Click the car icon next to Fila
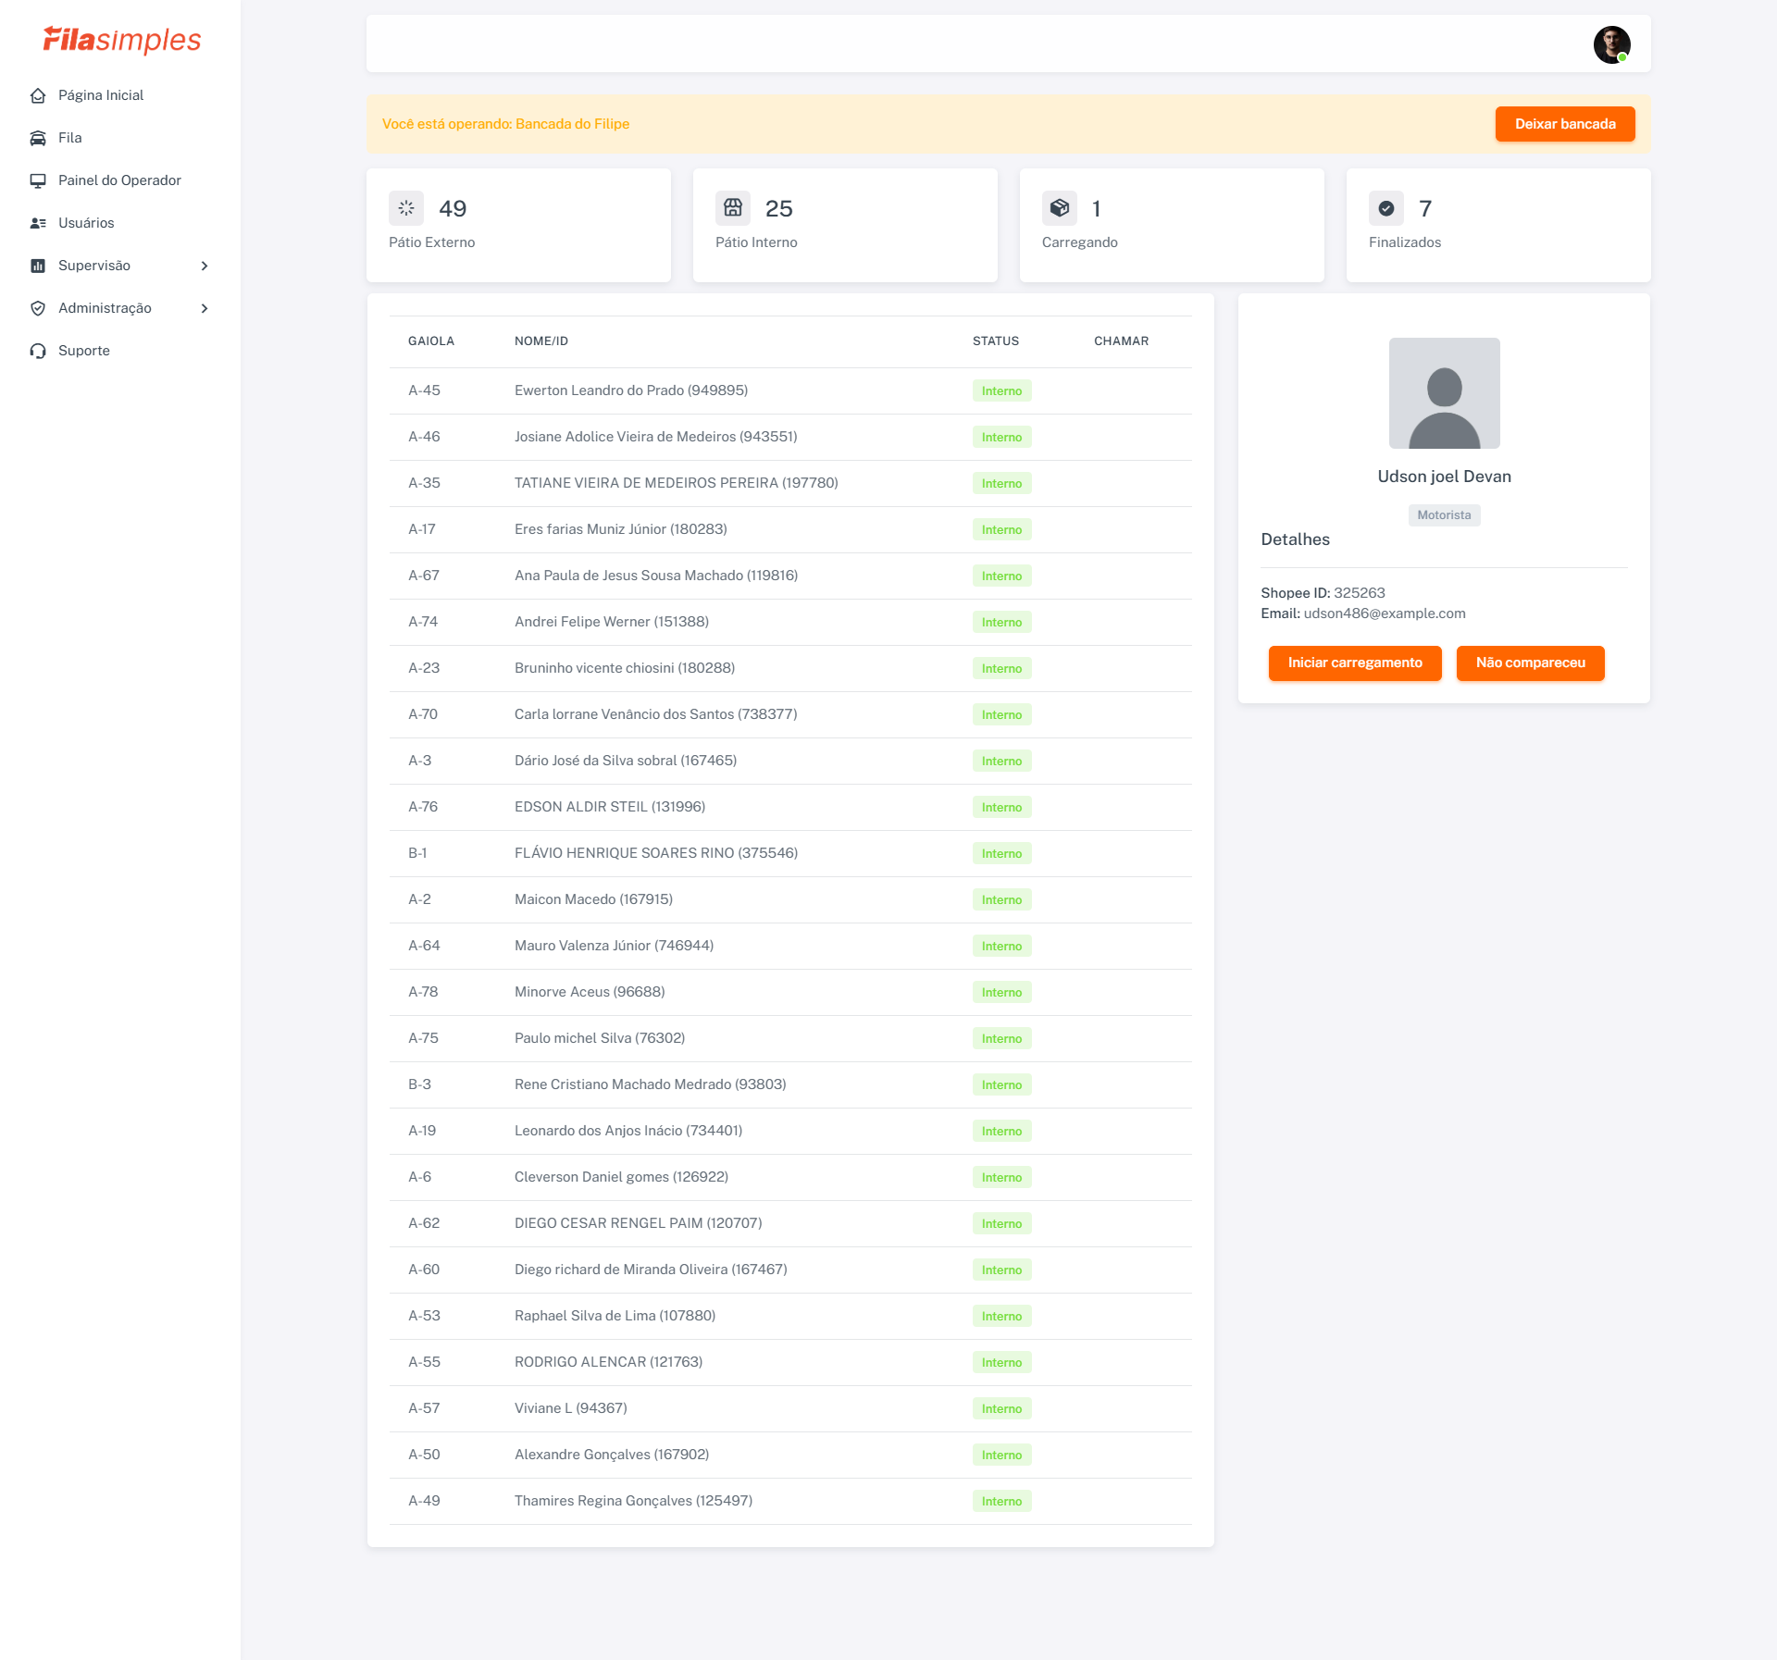Screen dimensions: 1777x1660 coord(38,138)
